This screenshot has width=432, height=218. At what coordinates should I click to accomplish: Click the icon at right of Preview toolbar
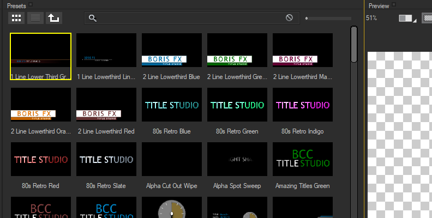click(x=427, y=19)
